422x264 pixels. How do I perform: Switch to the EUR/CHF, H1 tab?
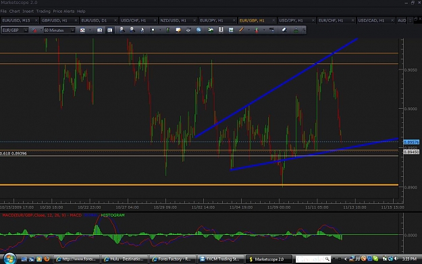[x=336, y=20]
